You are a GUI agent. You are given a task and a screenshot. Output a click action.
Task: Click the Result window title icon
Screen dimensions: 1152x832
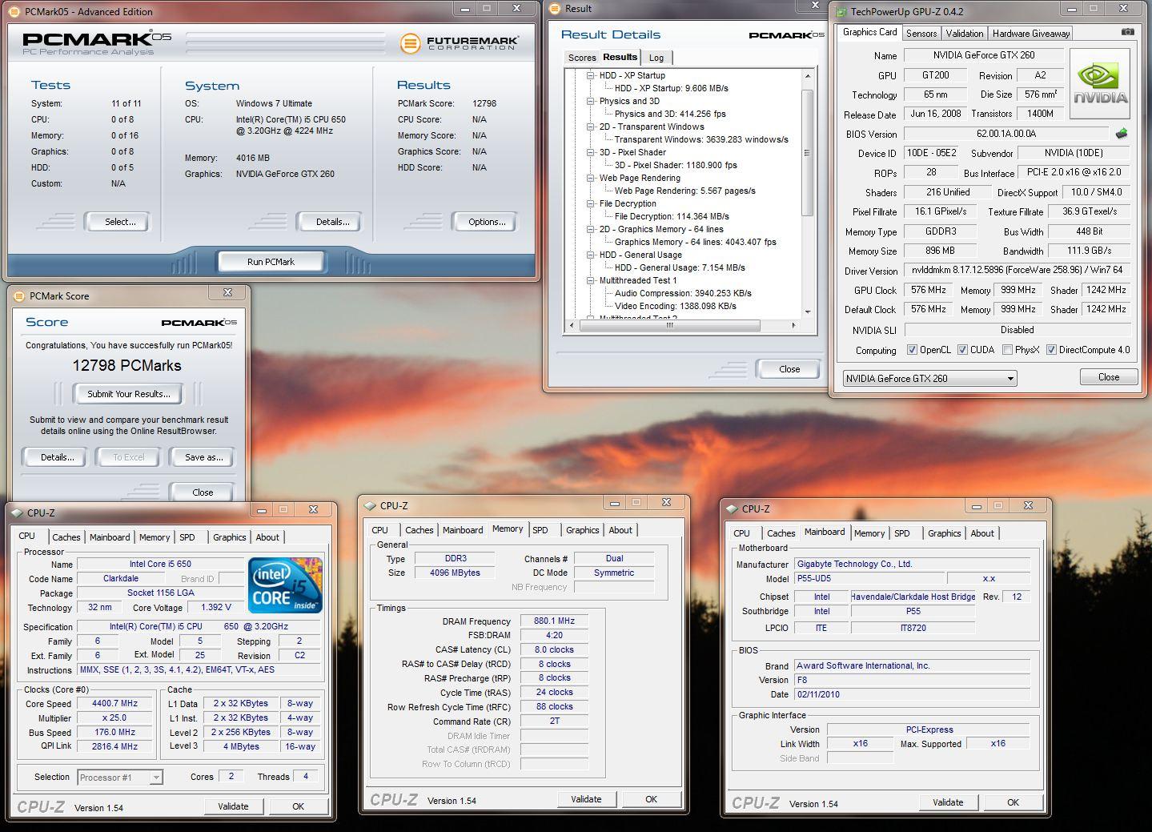coord(554,9)
